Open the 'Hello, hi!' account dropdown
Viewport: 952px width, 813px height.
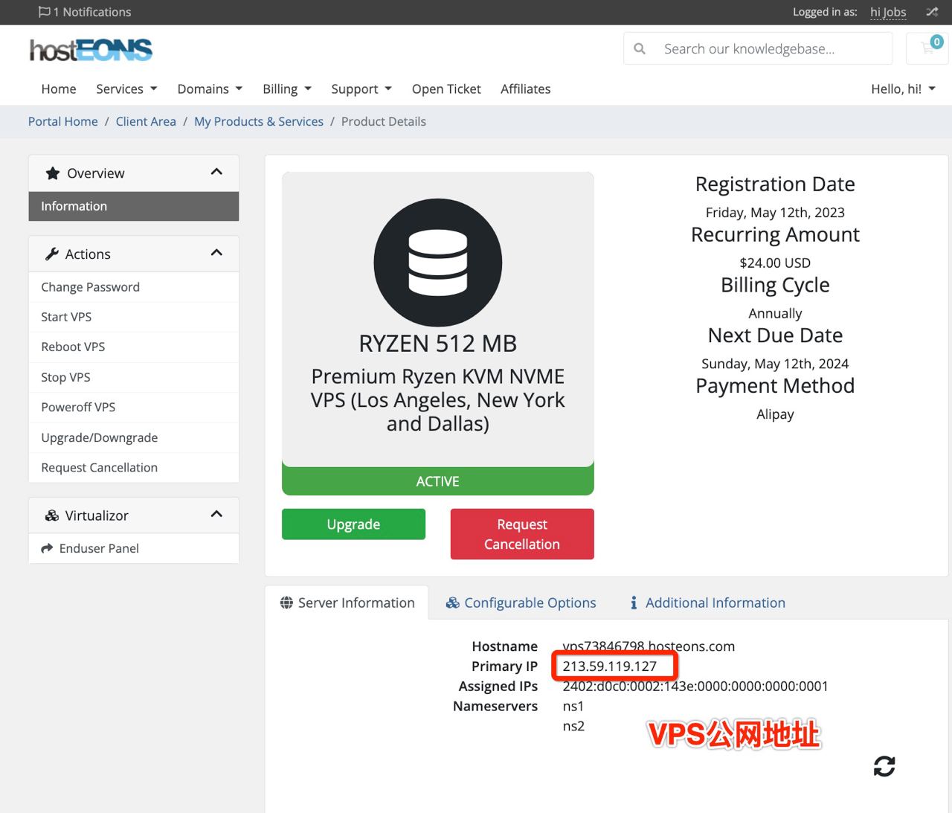903,89
